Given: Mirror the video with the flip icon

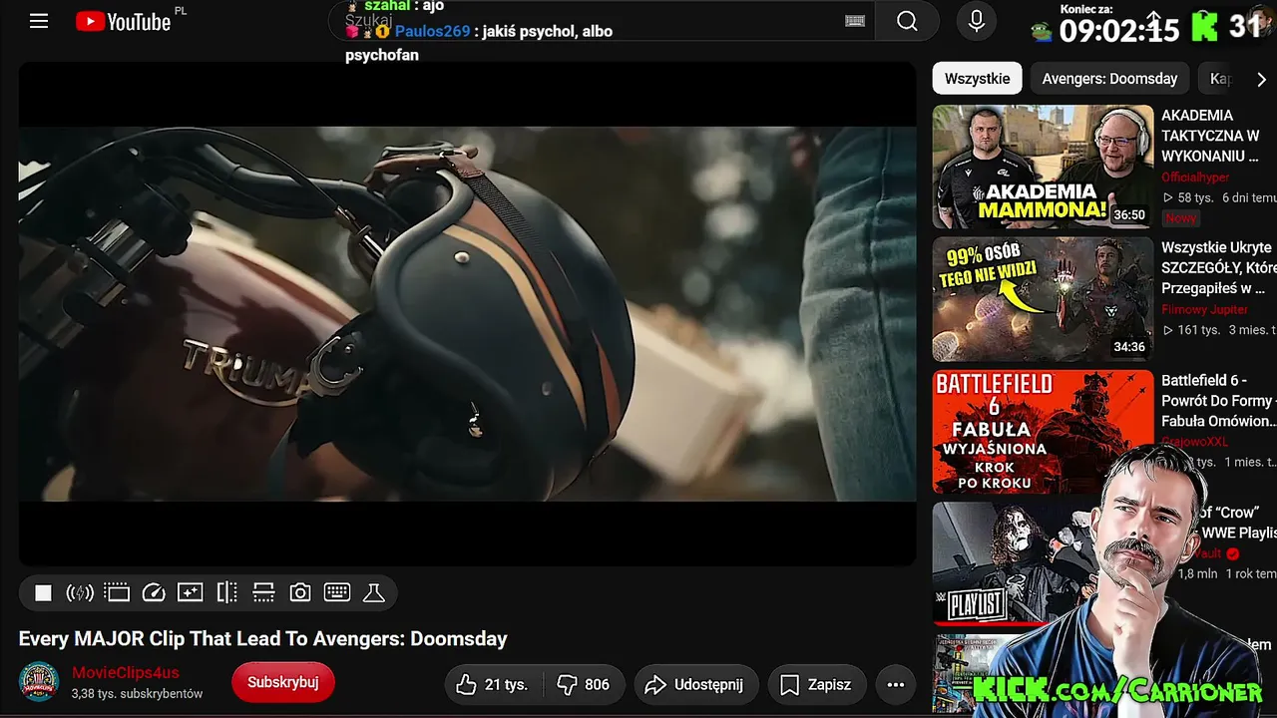Looking at the screenshot, I should [227, 593].
